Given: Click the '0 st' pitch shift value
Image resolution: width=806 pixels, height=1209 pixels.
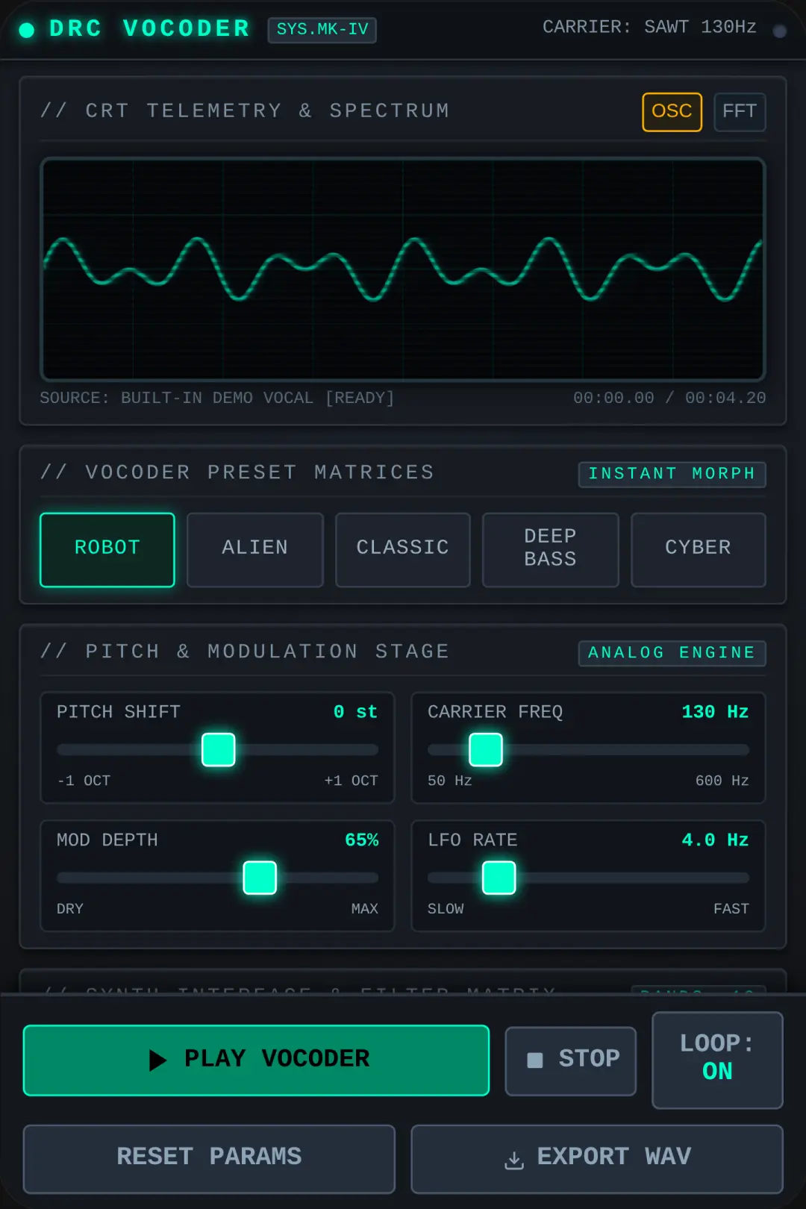Looking at the screenshot, I should click(x=355, y=713).
